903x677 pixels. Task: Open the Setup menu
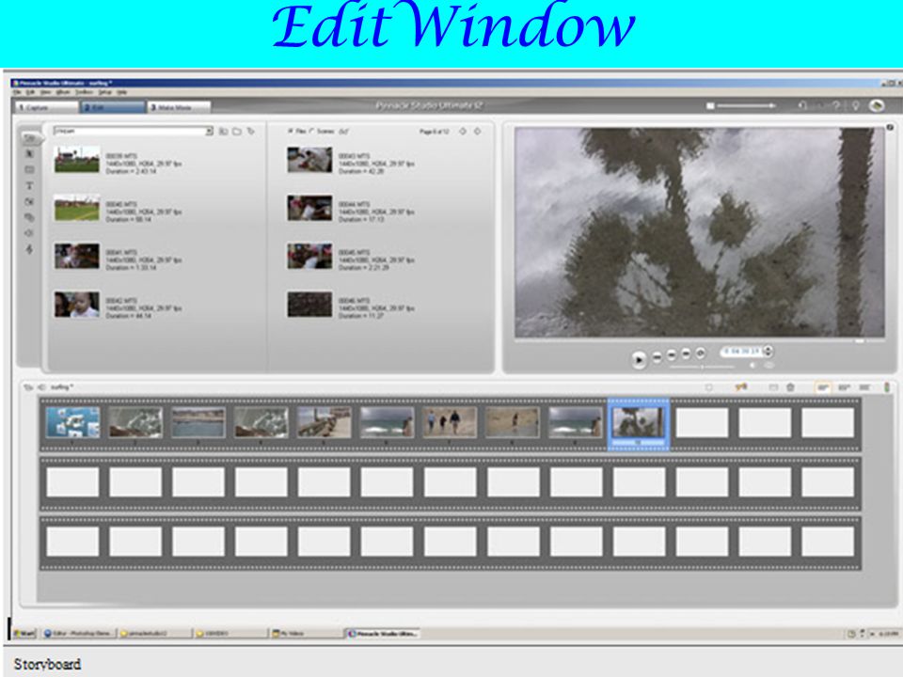tap(104, 92)
